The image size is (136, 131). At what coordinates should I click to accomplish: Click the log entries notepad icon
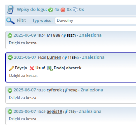click(10, 10)
